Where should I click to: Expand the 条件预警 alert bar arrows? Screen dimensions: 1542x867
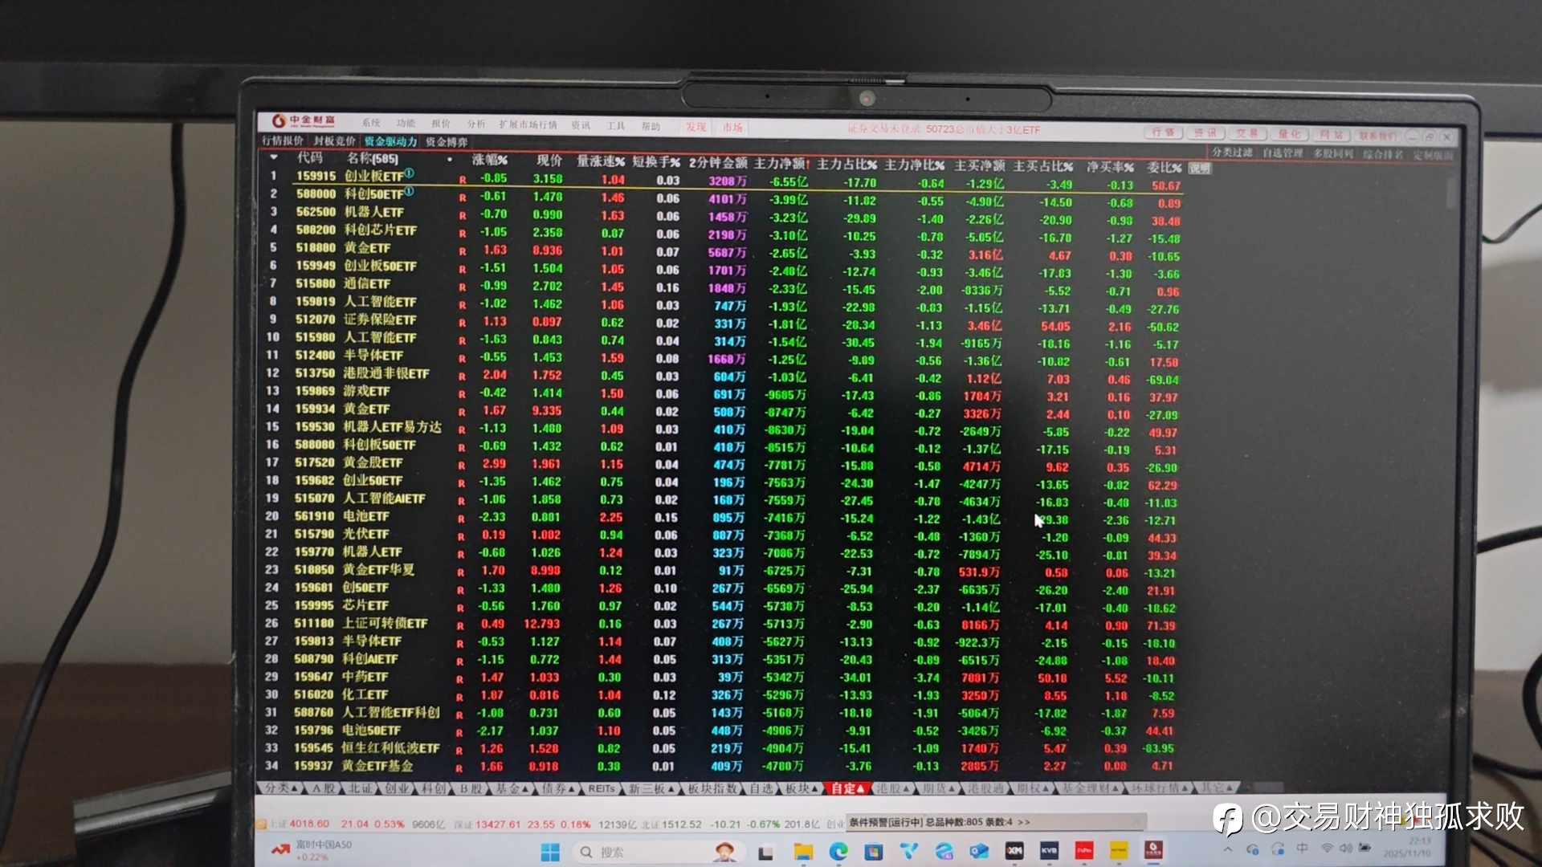pyautogui.click(x=1023, y=822)
